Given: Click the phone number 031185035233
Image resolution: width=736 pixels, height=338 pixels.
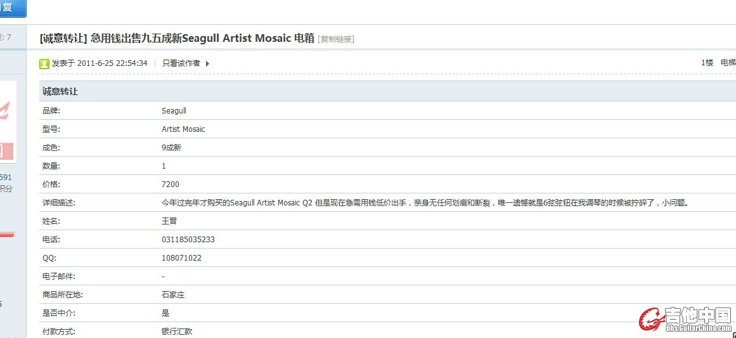Looking at the screenshot, I should 188,240.
